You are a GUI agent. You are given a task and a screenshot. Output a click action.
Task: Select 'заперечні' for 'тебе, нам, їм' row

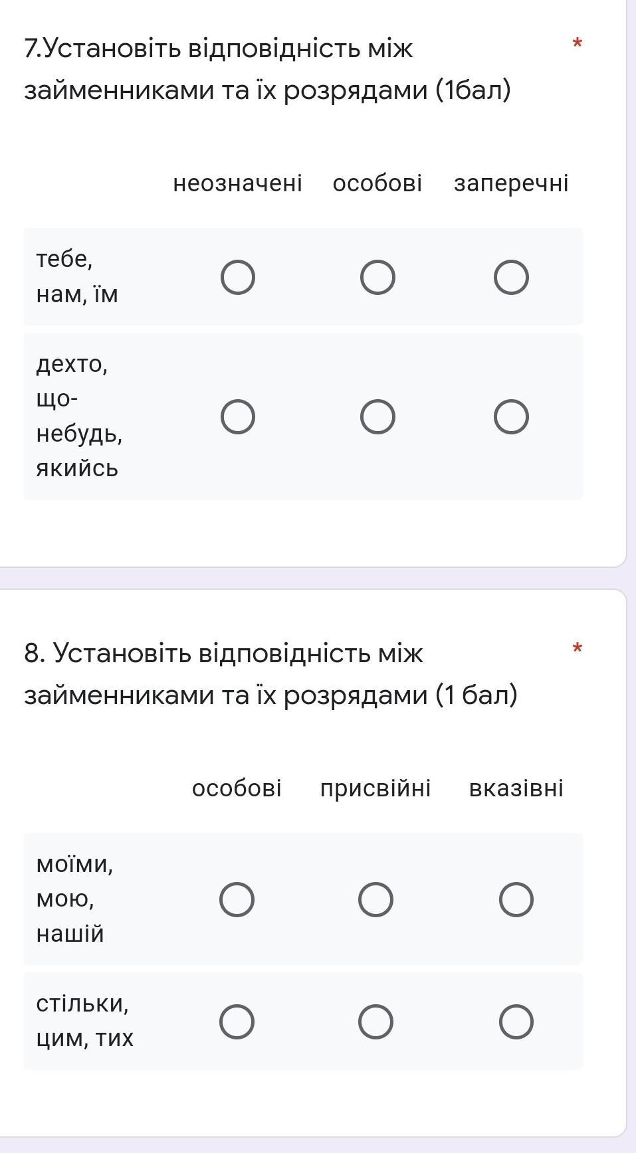pyautogui.click(x=511, y=277)
